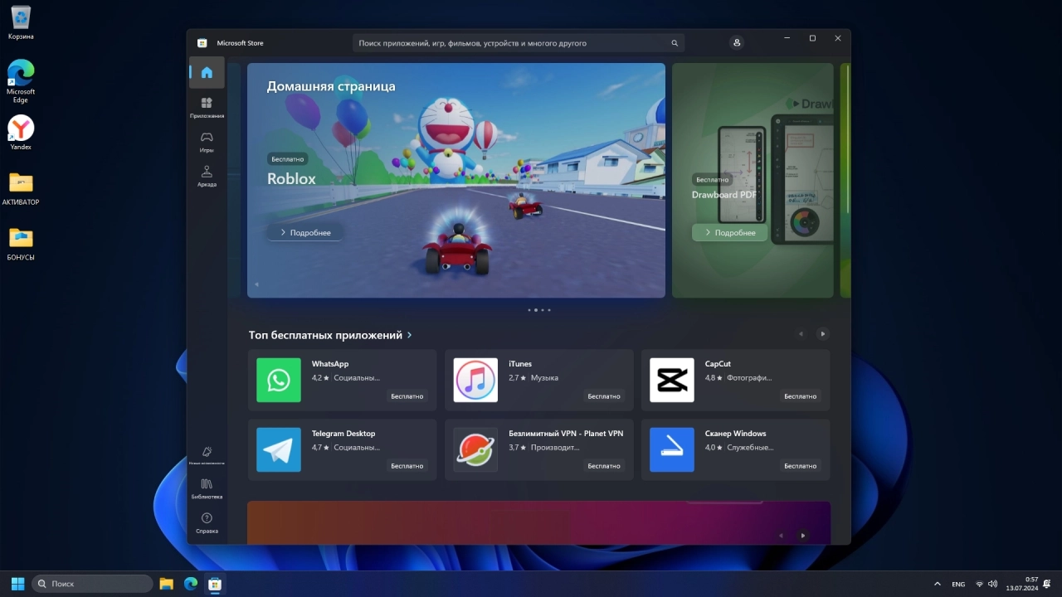Open the user account profile icon

tap(737, 43)
